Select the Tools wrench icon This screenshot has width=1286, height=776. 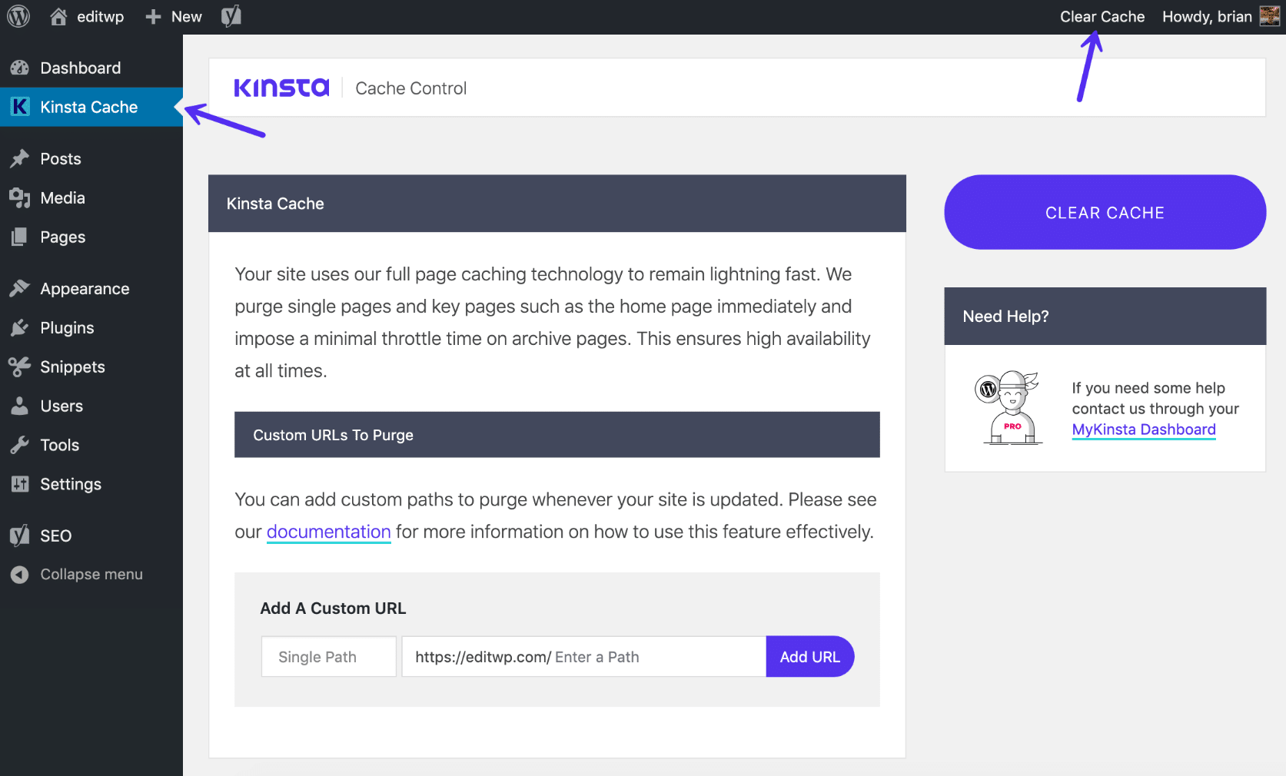pyautogui.click(x=19, y=445)
